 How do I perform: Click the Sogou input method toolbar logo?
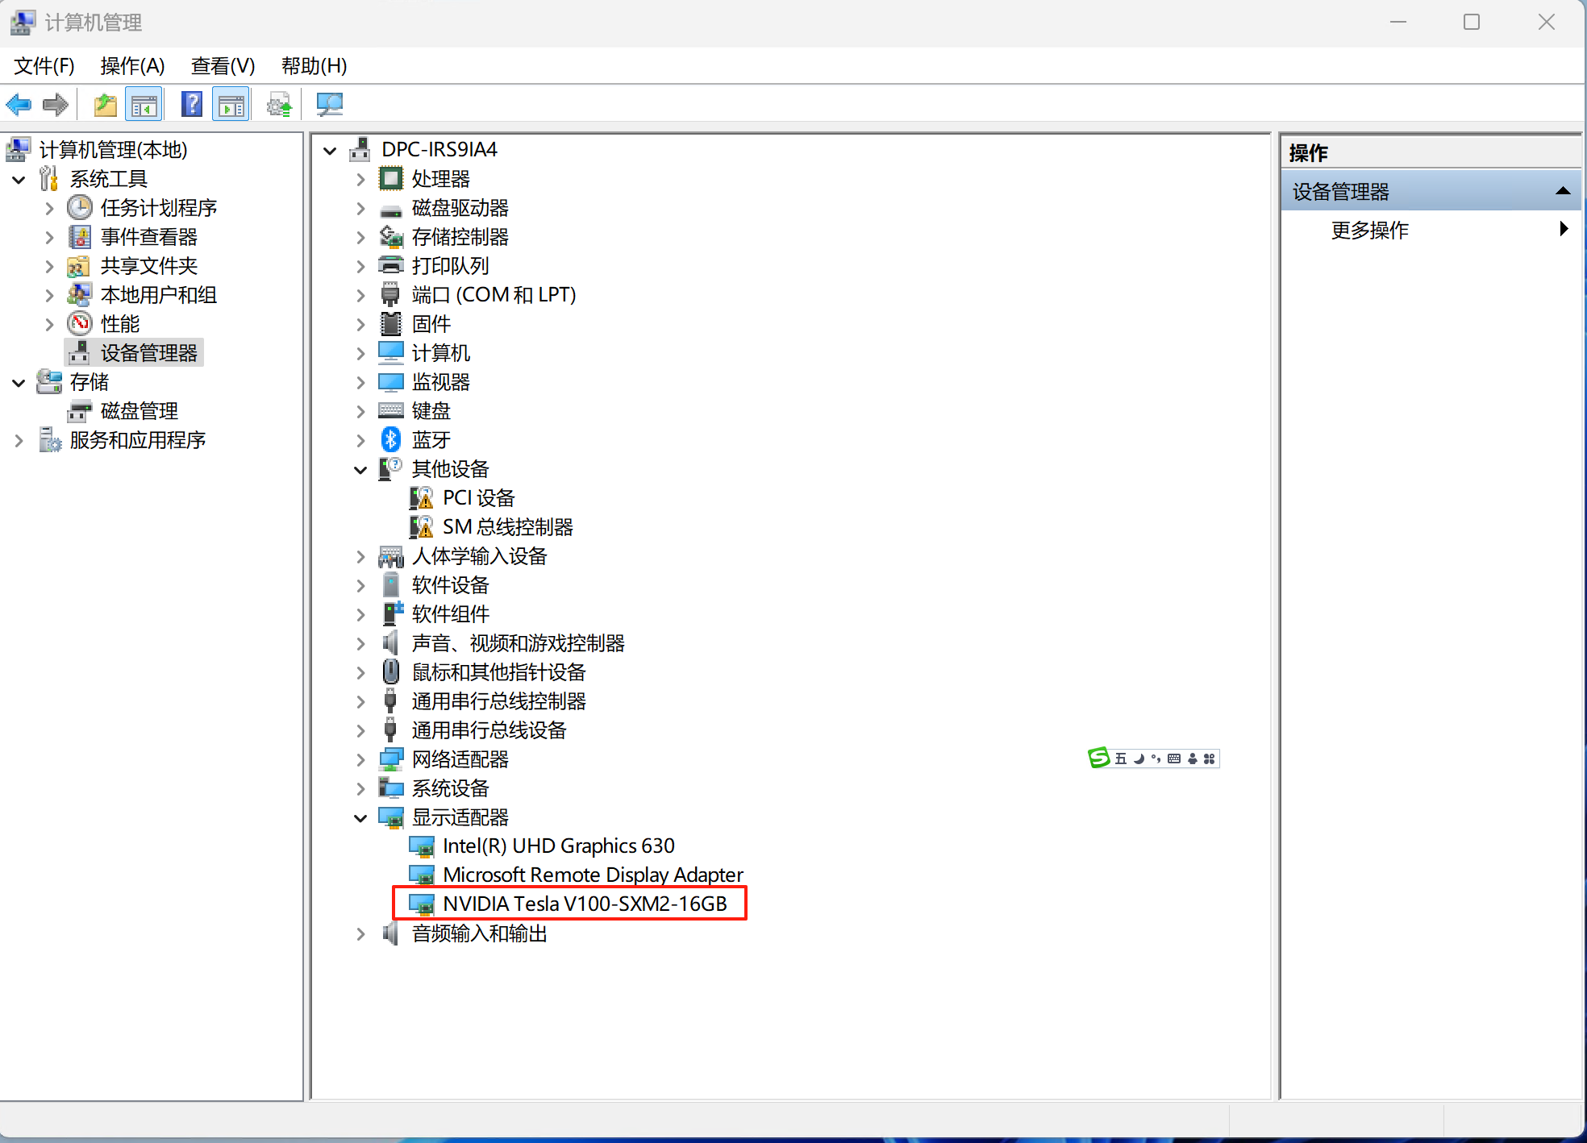[1098, 758]
